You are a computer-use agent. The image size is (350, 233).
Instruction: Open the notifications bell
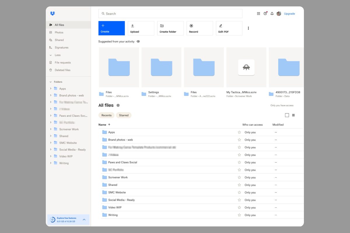[x=272, y=13]
